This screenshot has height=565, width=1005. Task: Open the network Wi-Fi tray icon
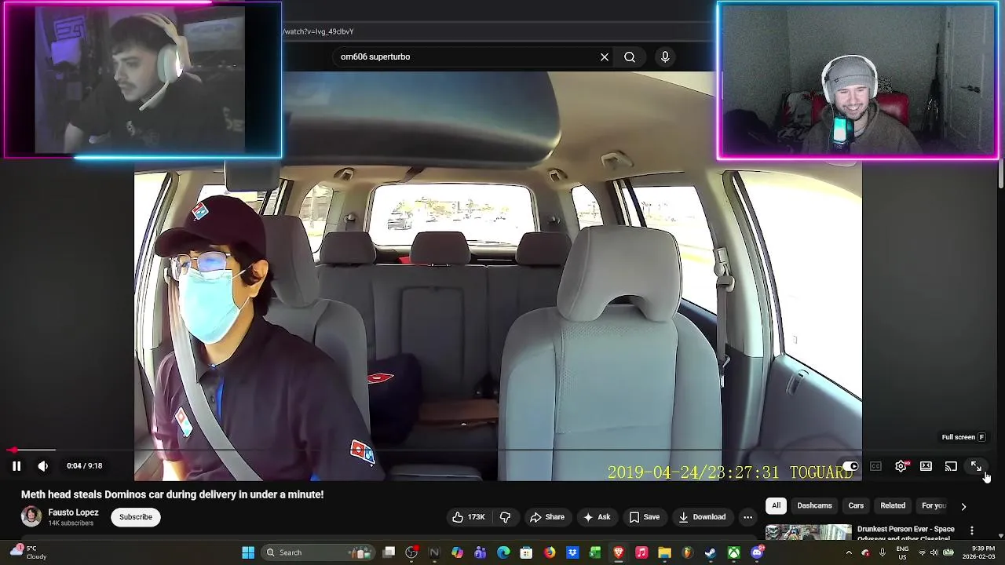[923, 552]
